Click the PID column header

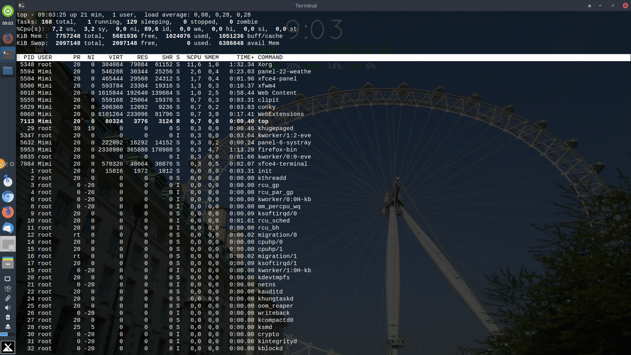click(29, 58)
